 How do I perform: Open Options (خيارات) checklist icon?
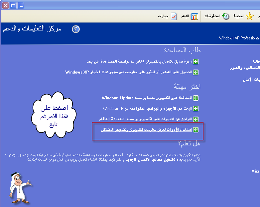pos(174,16)
